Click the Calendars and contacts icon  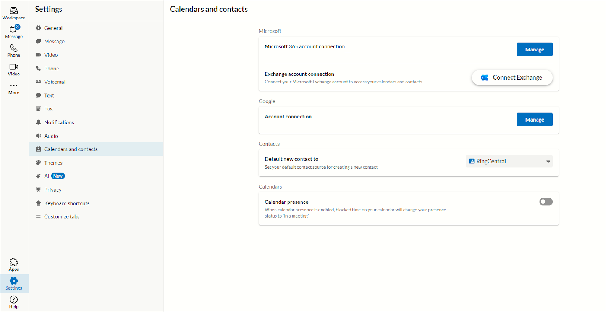(x=38, y=149)
